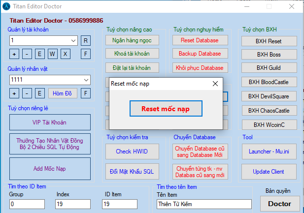
Task: Click the X button in account row
Action: click(x=66, y=54)
